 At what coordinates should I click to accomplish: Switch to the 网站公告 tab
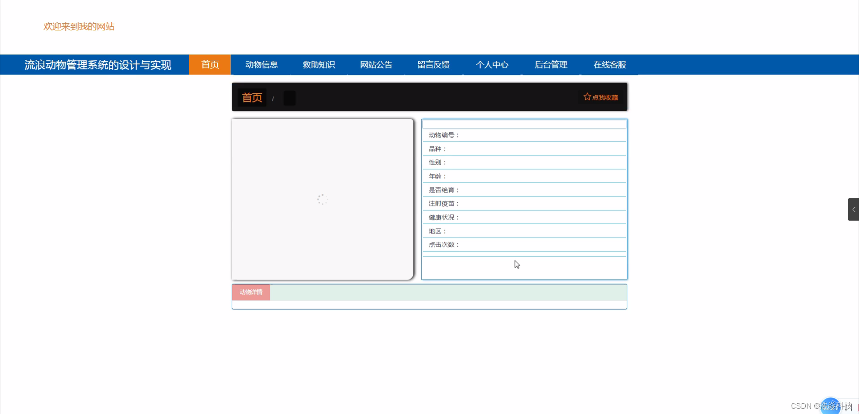pos(376,65)
